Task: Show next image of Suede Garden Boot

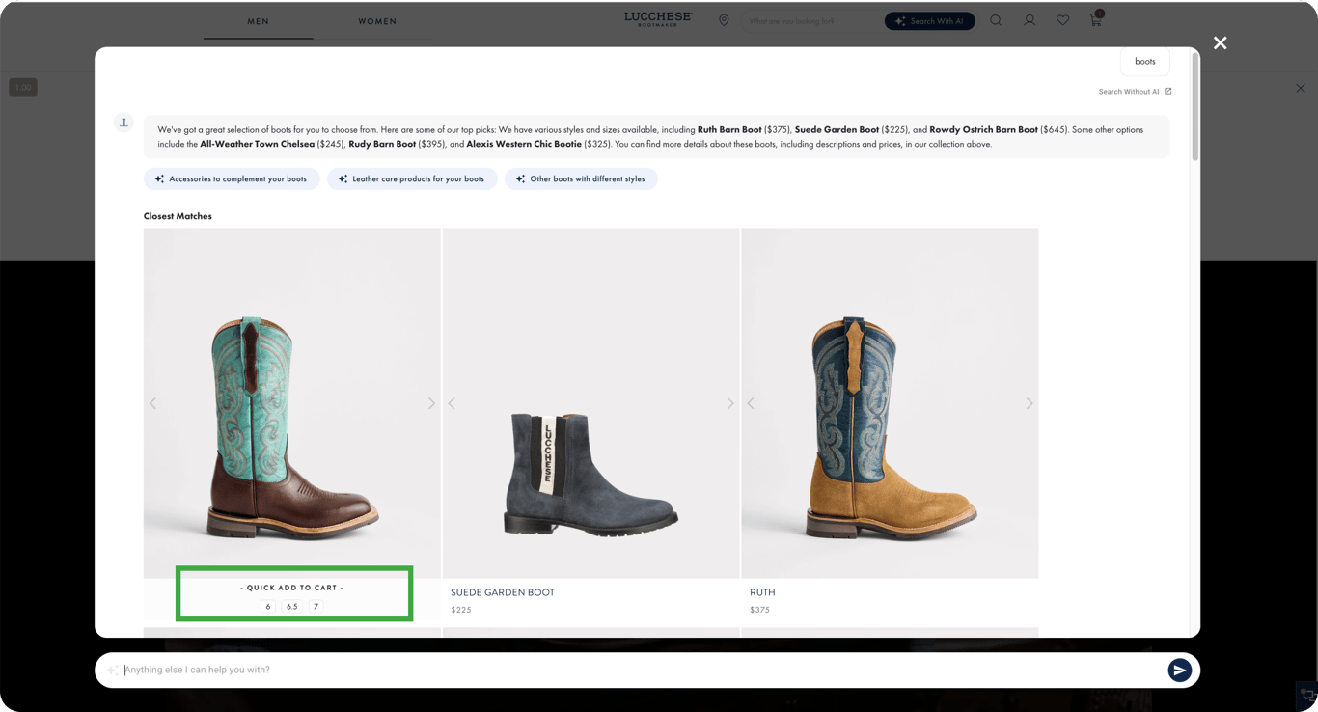Action: (730, 403)
